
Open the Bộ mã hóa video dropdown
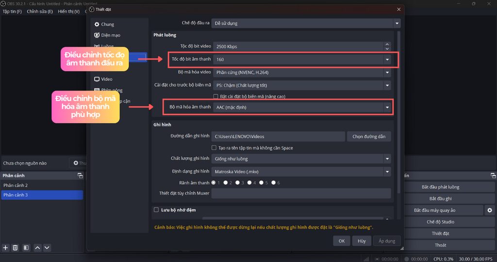pos(302,73)
